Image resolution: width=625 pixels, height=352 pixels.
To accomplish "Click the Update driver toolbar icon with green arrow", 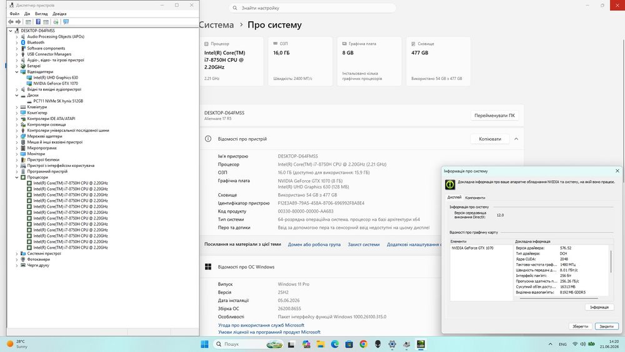I will [x=56, y=22].
